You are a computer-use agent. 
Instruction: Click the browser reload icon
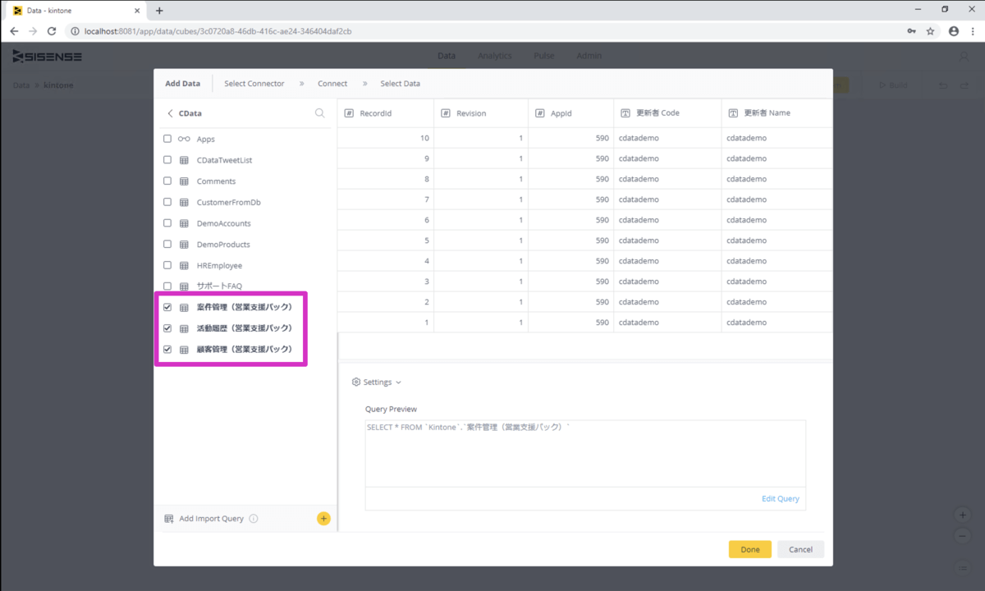click(x=52, y=31)
